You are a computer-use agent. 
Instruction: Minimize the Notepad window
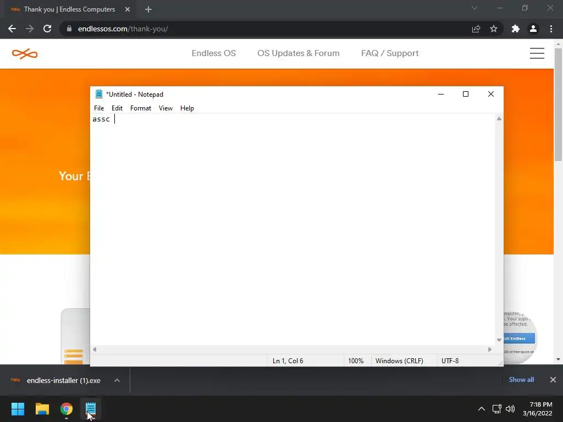[x=441, y=94]
